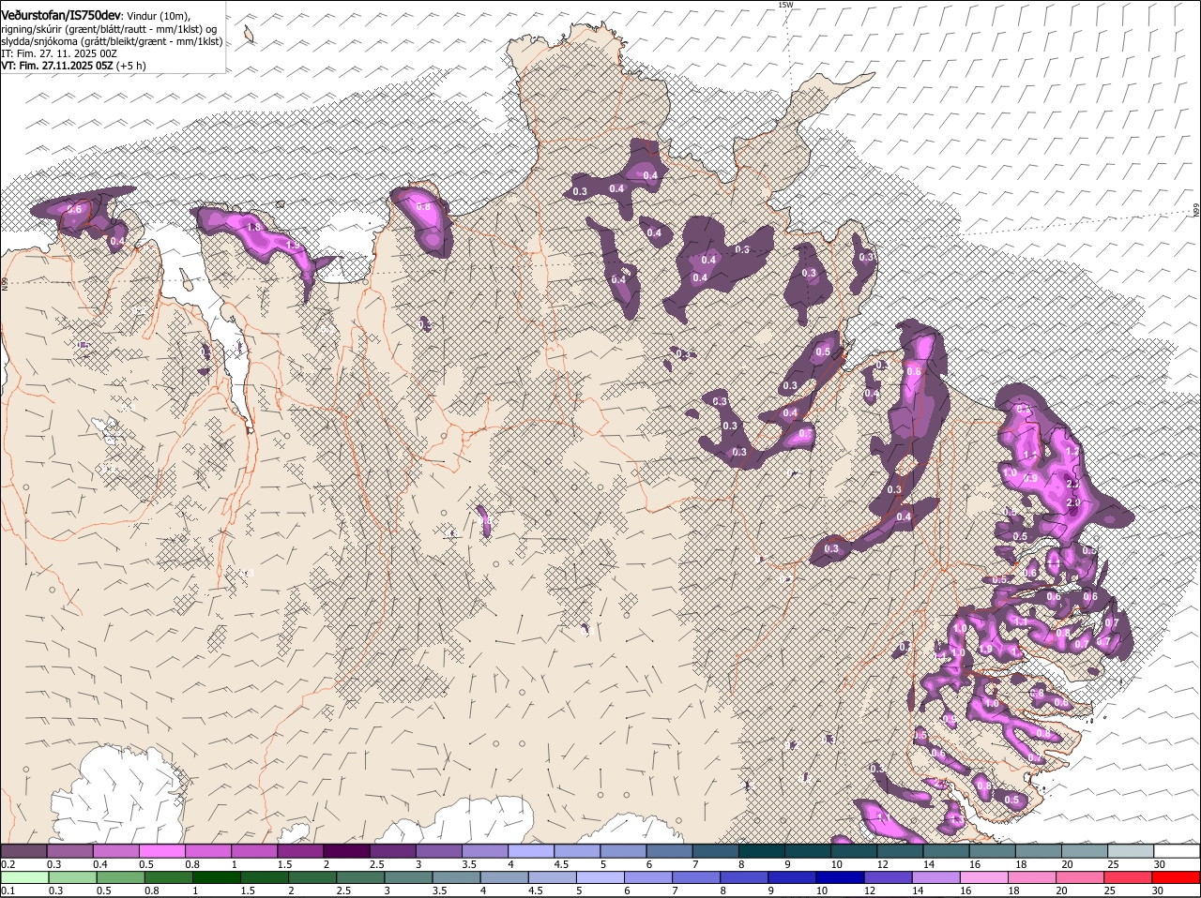Pick the lavender 4.5 swatch in upper legend
The image size is (1201, 898).
click(x=577, y=851)
